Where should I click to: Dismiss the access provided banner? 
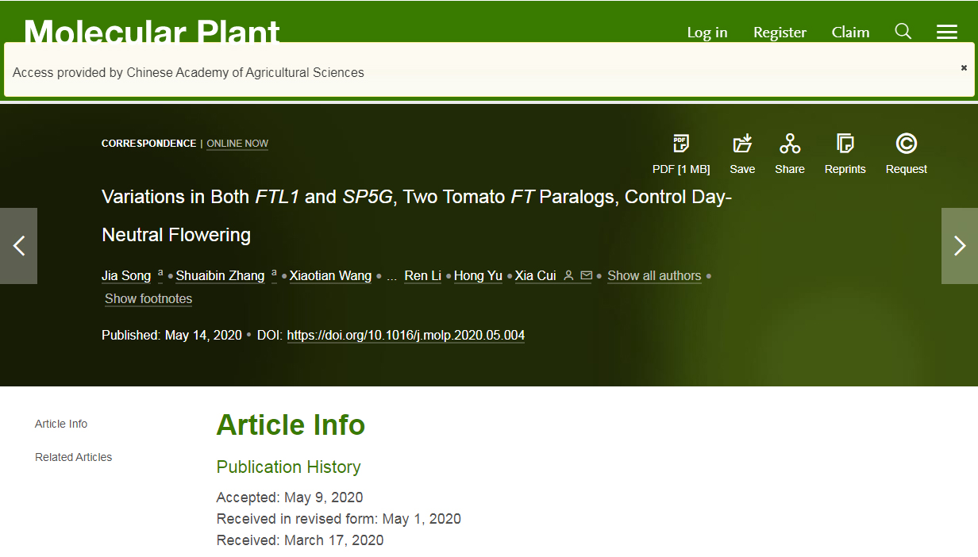tap(964, 68)
